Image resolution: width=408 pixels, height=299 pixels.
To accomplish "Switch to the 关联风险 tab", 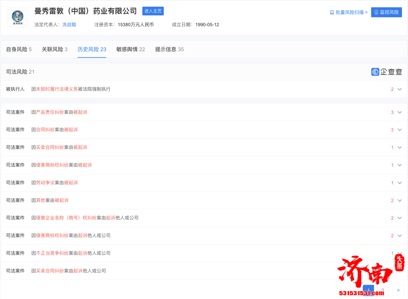I will tap(54, 49).
